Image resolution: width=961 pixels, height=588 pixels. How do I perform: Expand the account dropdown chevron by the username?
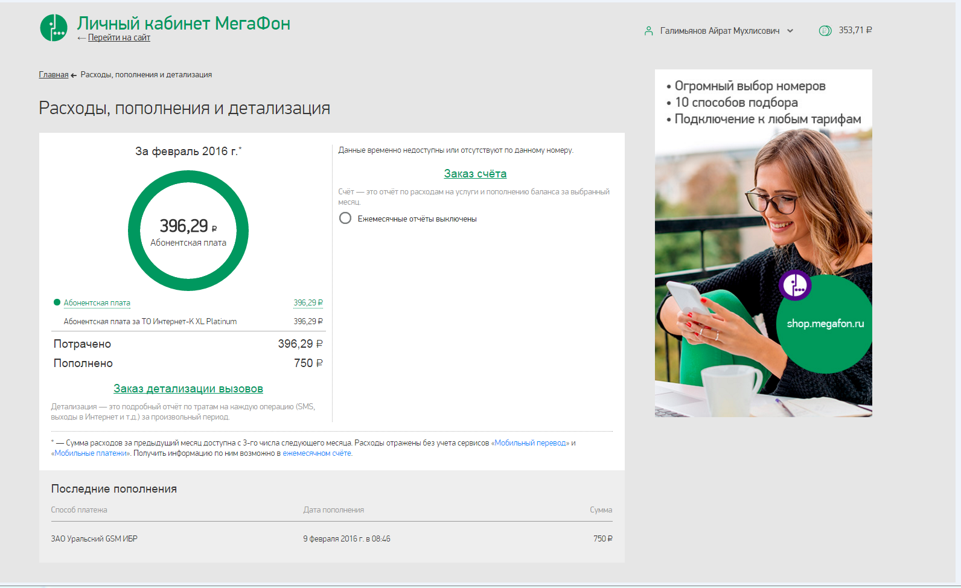coord(790,31)
